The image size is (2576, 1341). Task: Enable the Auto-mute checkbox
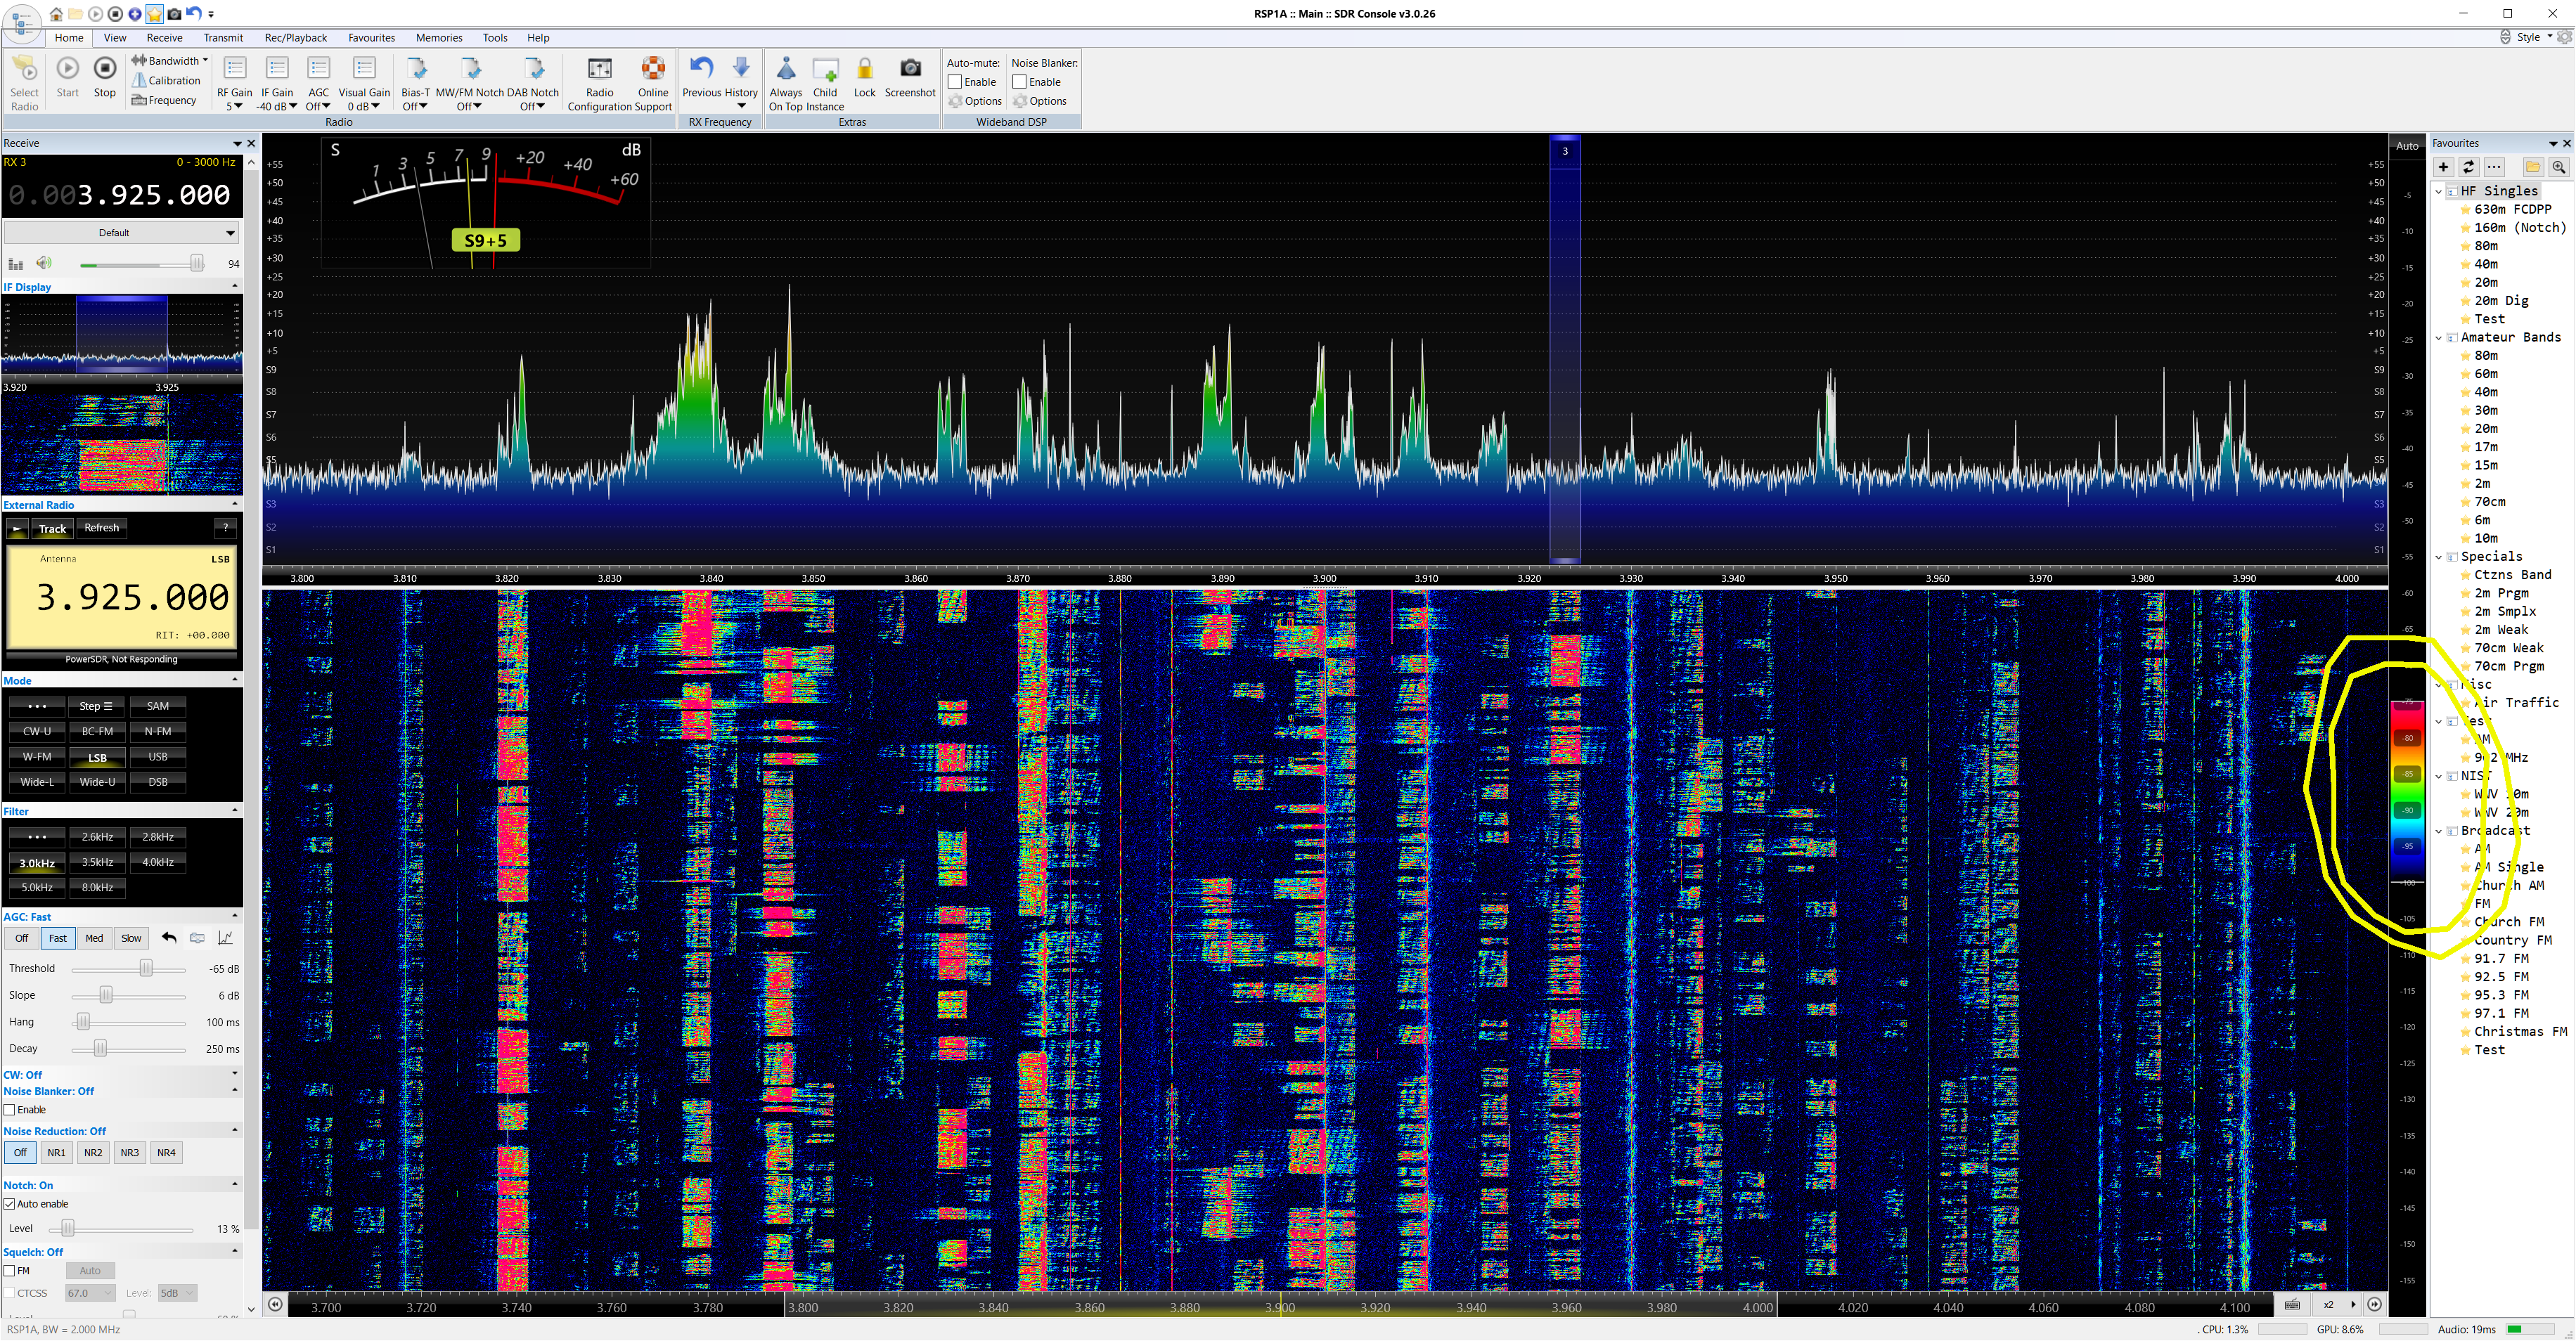coord(955,82)
